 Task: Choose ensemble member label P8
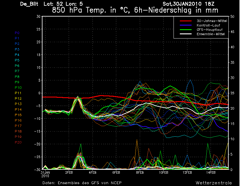pos(17,77)
